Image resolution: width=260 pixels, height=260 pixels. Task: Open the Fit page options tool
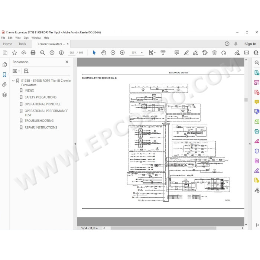(152, 53)
